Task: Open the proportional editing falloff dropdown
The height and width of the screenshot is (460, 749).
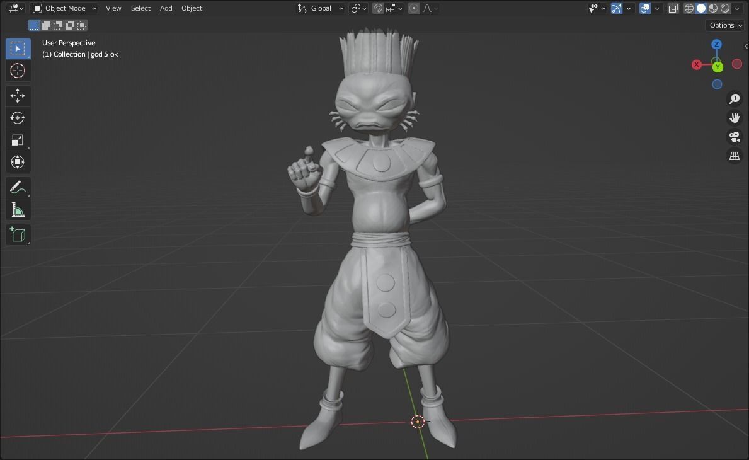Action: coord(430,8)
